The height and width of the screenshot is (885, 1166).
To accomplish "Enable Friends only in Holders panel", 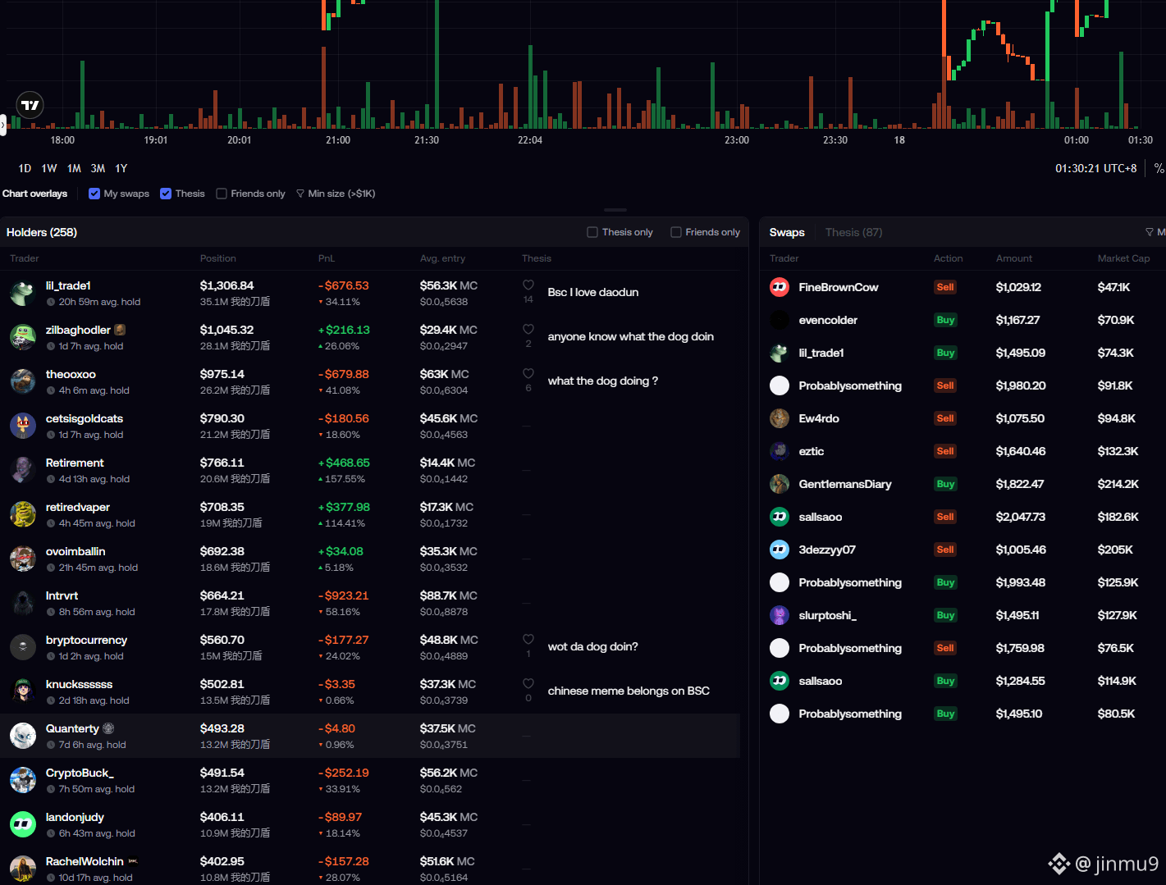I will point(676,232).
